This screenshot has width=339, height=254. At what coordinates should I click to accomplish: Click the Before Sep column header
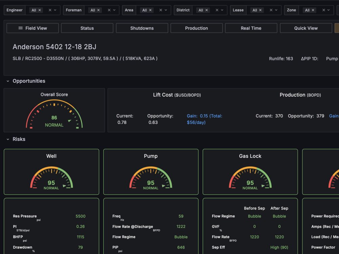click(255, 208)
